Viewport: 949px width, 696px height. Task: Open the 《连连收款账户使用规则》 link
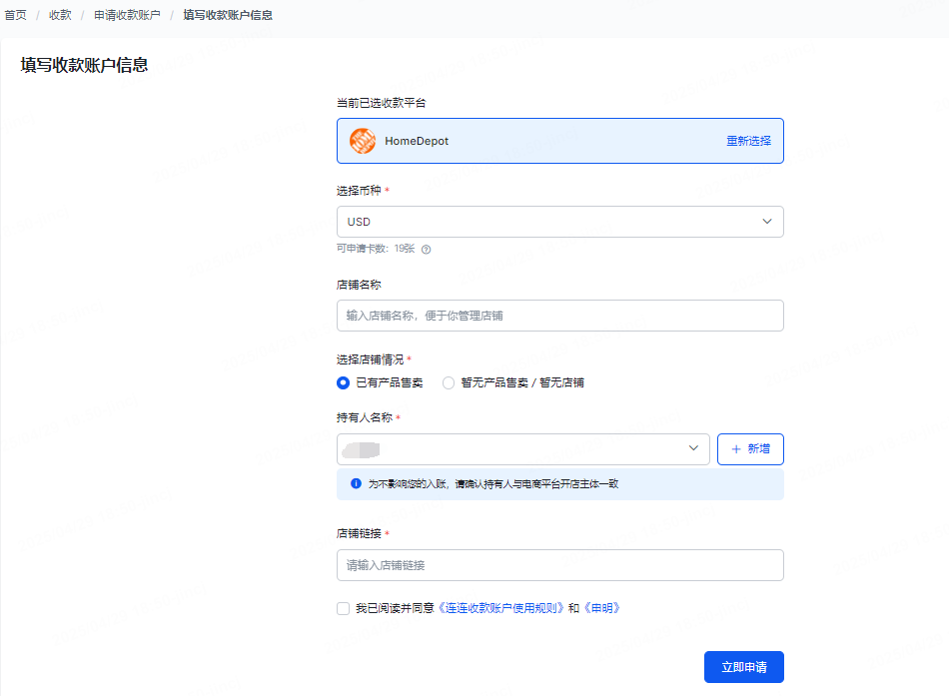coord(501,608)
